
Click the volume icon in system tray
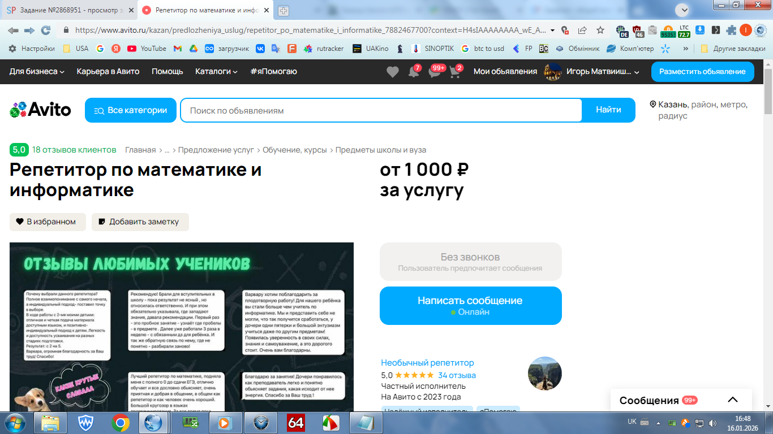[x=712, y=422]
